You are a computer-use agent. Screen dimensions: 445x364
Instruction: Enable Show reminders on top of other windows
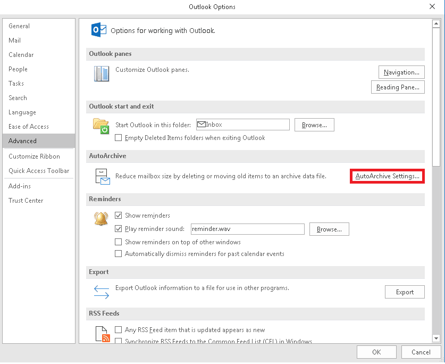pos(119,242)
